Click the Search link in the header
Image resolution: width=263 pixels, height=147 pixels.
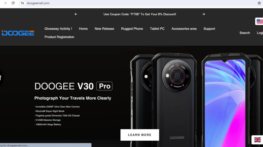point(245,33)
